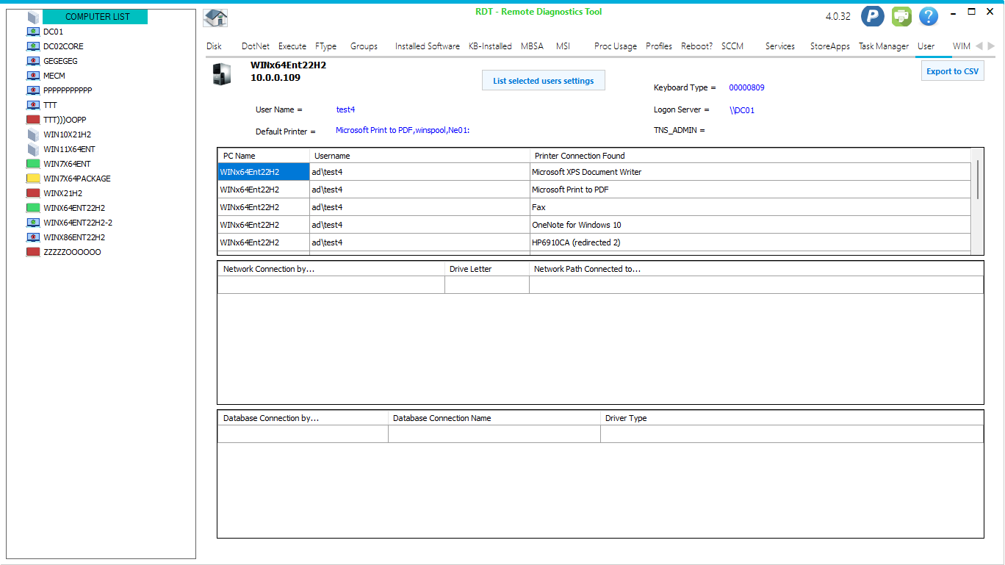Image resolution: width=1005 pixels, height=565 pixels.
Task: Select the HP6910CA (redirected 2) cell
Action: [x=750, y=242]
